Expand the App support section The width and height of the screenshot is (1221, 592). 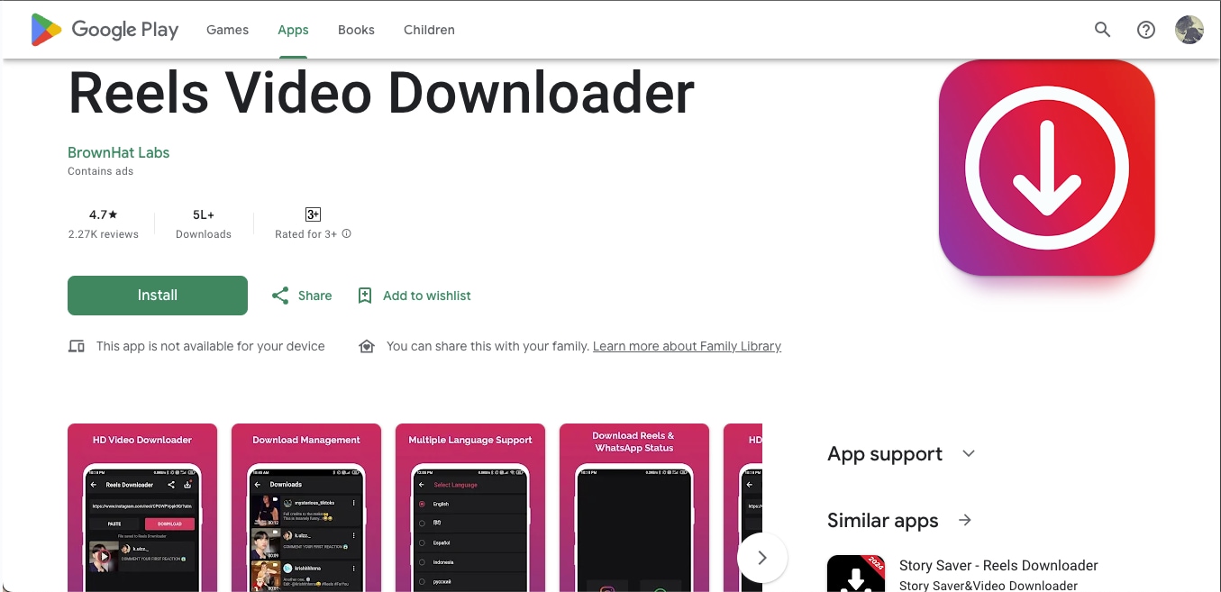968,453
